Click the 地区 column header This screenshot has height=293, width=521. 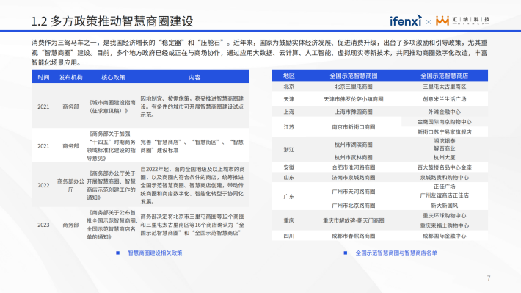(288, 76)
